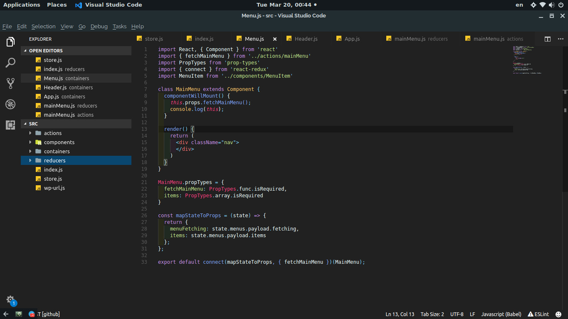Click the feedback smiley in status bar
This screenshot has height=319, width=568.
[x=558, y=314]
